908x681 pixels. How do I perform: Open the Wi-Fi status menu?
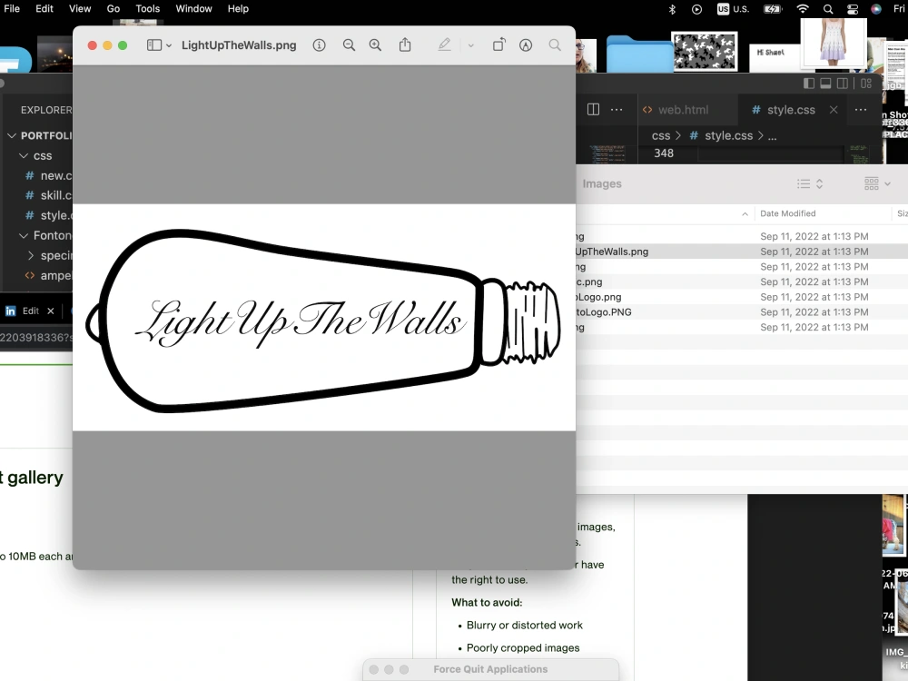coord(803,9)
